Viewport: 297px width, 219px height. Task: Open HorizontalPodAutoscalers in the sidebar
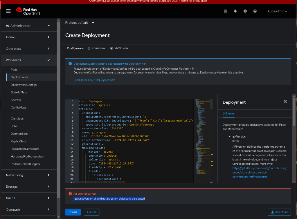click(x=27, y=156)
